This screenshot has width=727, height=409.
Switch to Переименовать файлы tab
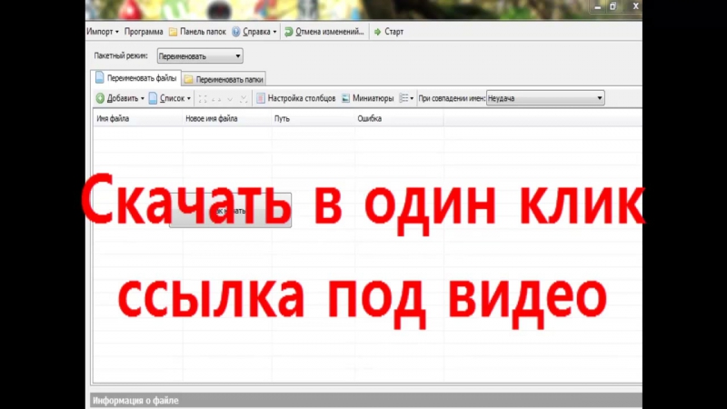click(136, 78)
